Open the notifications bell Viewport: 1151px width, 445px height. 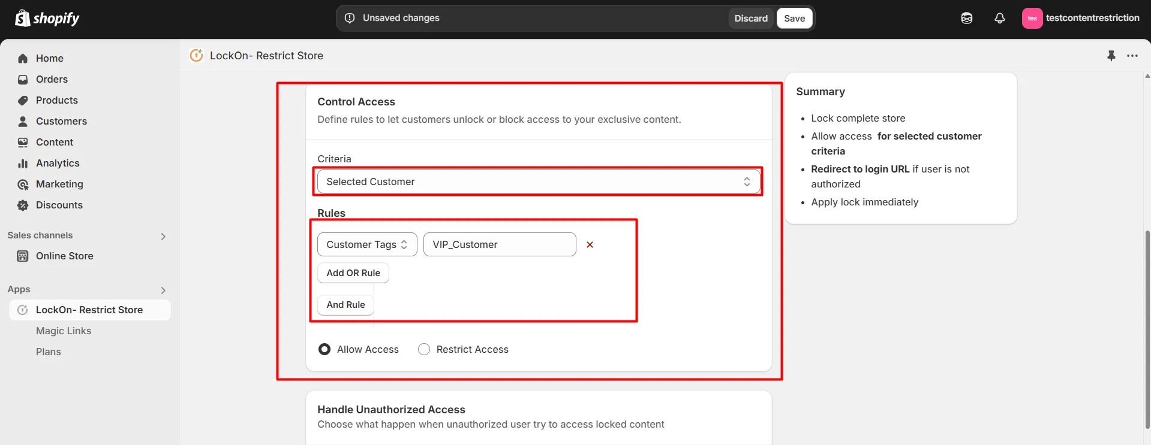pyautogui.click(x=1000, y=18)
